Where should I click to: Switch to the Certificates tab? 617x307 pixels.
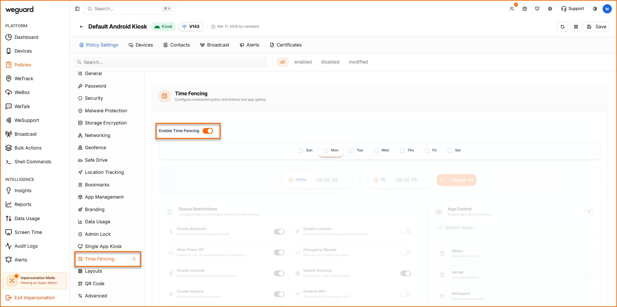pyautogui.click(x=286, y=45)
